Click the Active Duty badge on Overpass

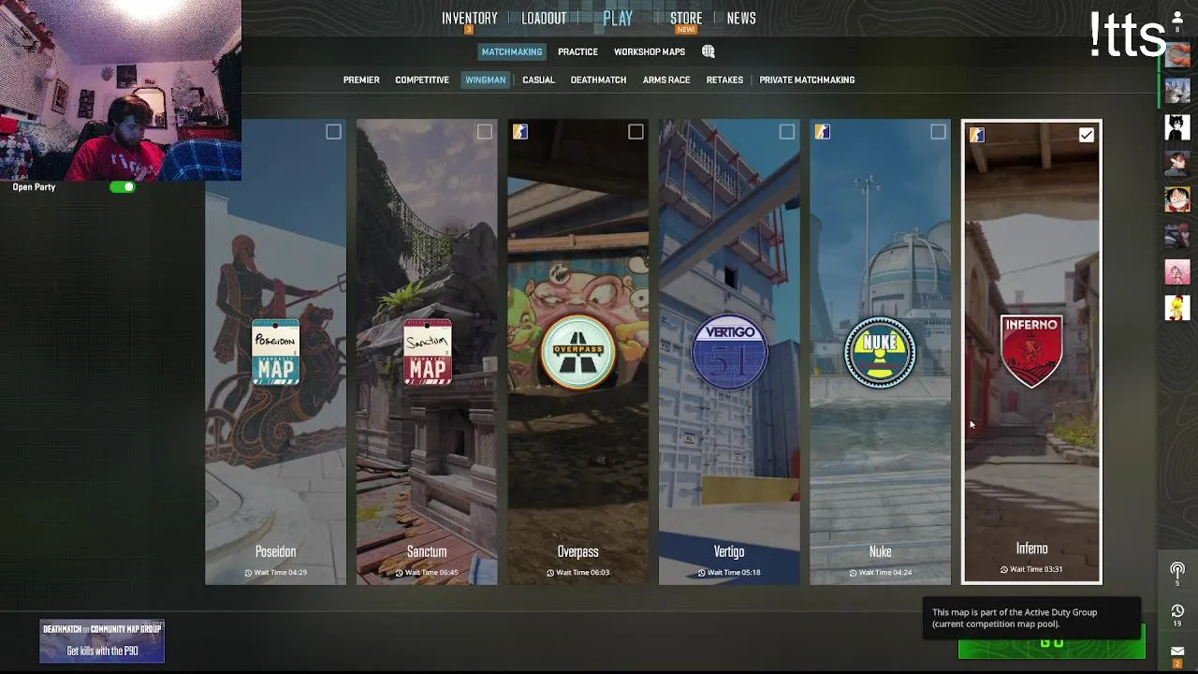(x=520, y=132)
